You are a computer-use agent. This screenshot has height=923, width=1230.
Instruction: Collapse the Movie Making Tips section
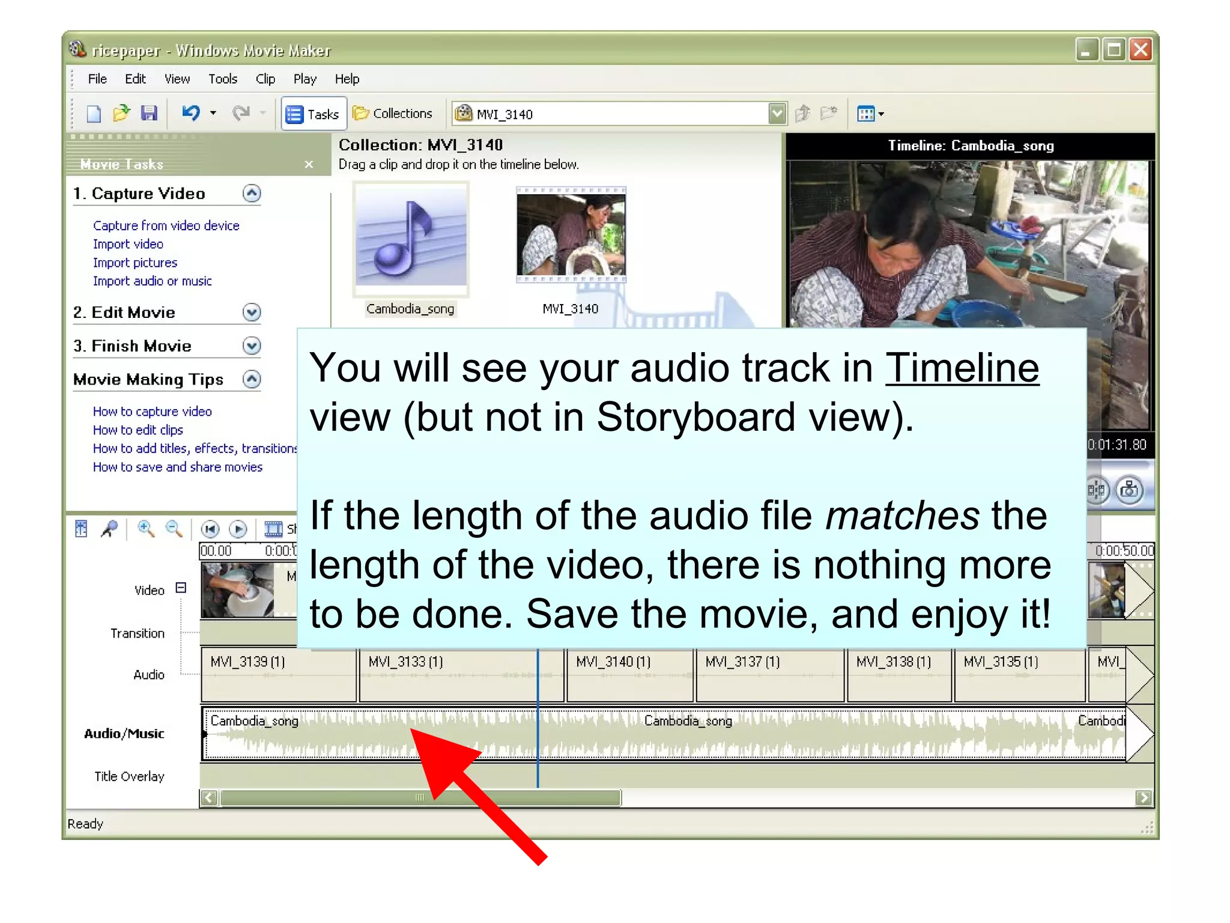(x=252, y=379)
